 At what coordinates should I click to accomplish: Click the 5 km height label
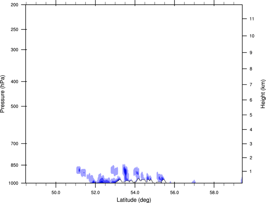click(x=251, y=115)
